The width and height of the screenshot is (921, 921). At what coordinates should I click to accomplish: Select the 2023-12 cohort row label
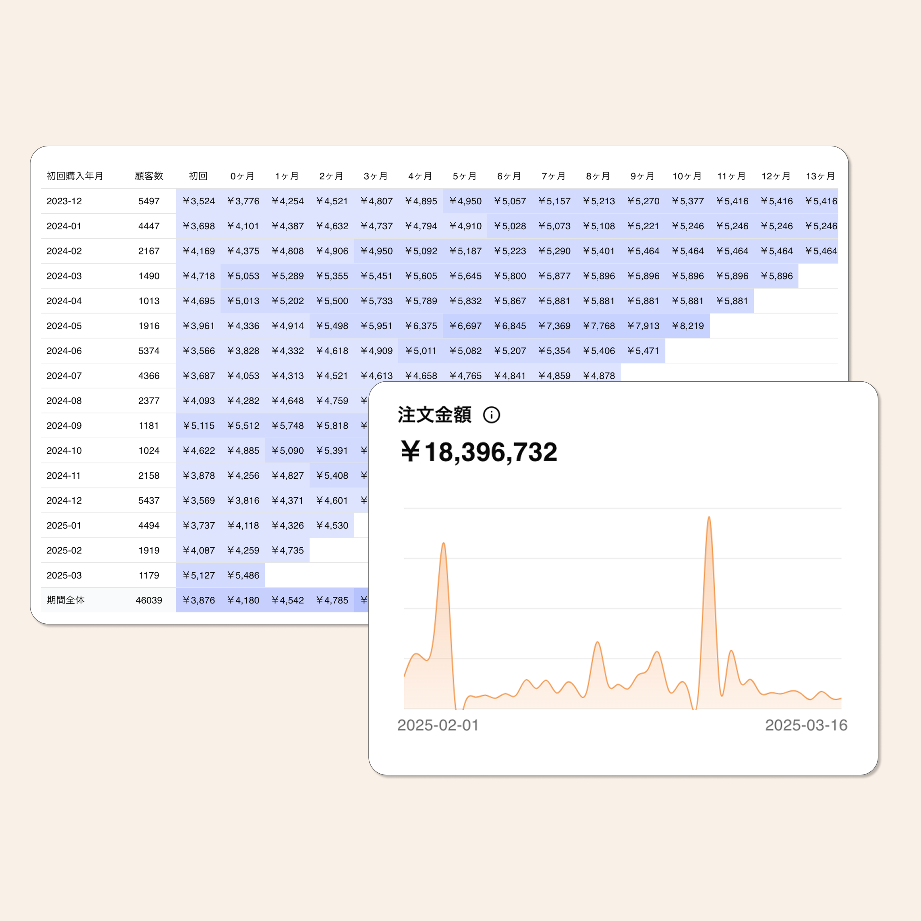pyautogui.click(x=64, y=201)
